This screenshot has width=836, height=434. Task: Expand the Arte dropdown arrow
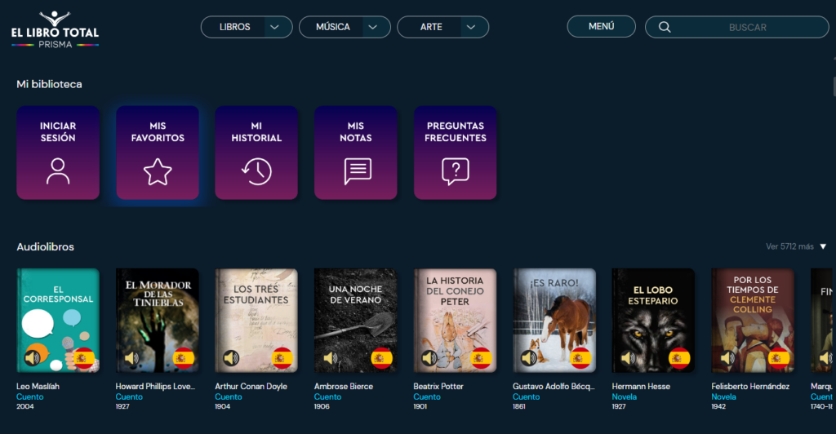click(x=471, y=27)
